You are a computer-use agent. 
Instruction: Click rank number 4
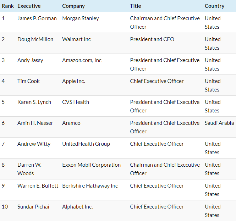[x=3, y=81]
